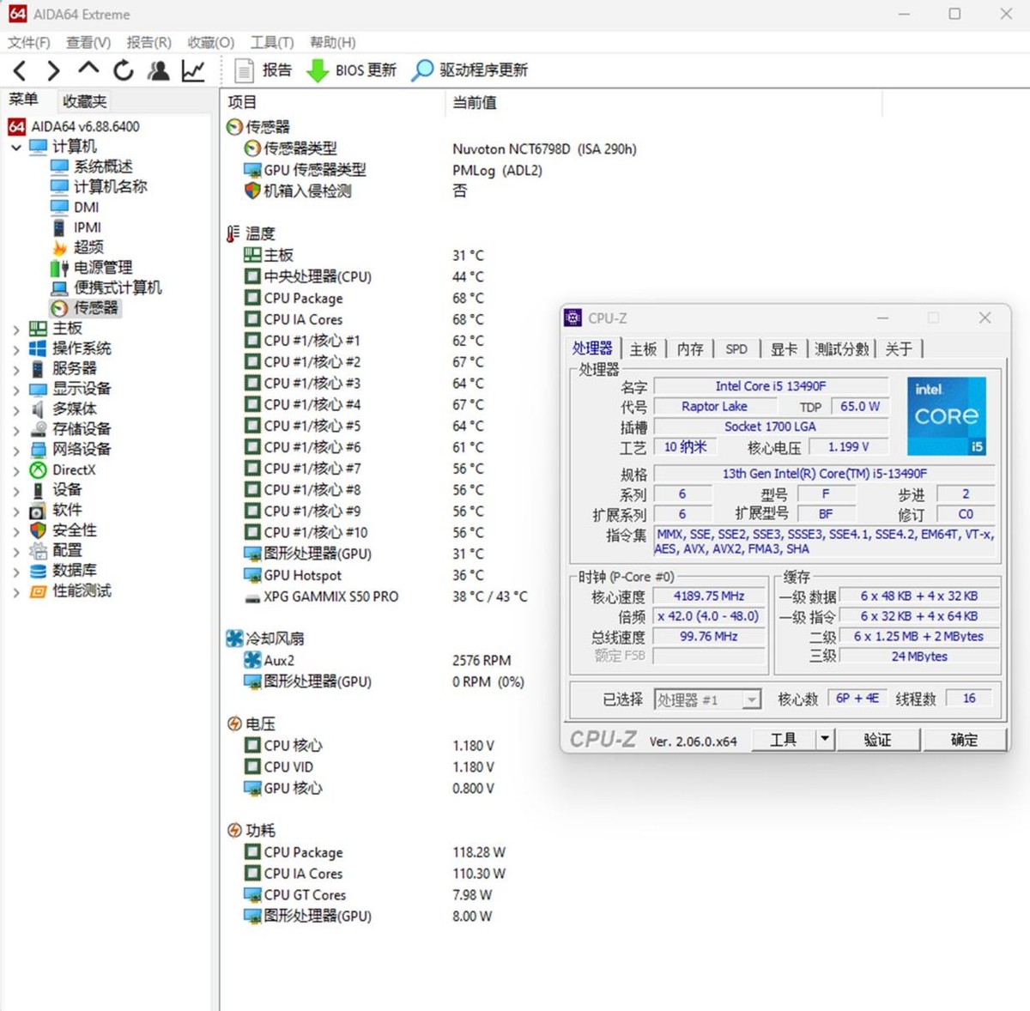
Task: Open the 收藏夹 tab in AIDA64
Action: point(83,100)
